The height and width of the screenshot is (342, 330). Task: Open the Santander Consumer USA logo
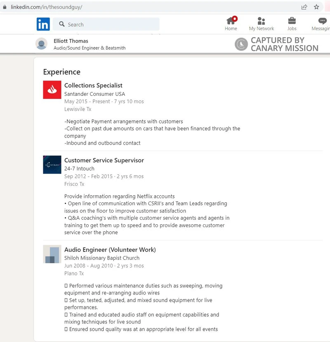coord(52,90)
